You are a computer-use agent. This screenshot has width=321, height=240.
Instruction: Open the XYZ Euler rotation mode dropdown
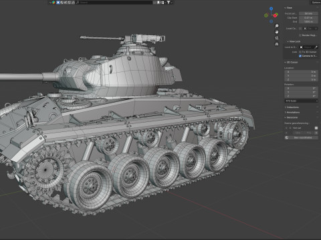tap(302, 101)
